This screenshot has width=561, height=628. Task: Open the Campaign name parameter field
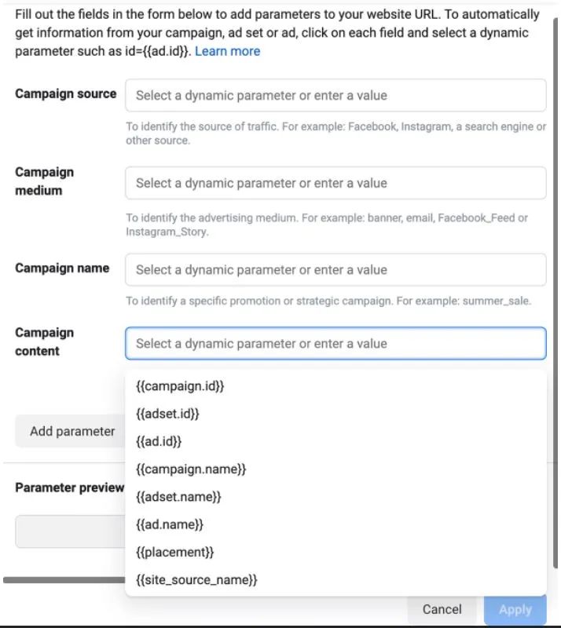click(x=335, y=269)
